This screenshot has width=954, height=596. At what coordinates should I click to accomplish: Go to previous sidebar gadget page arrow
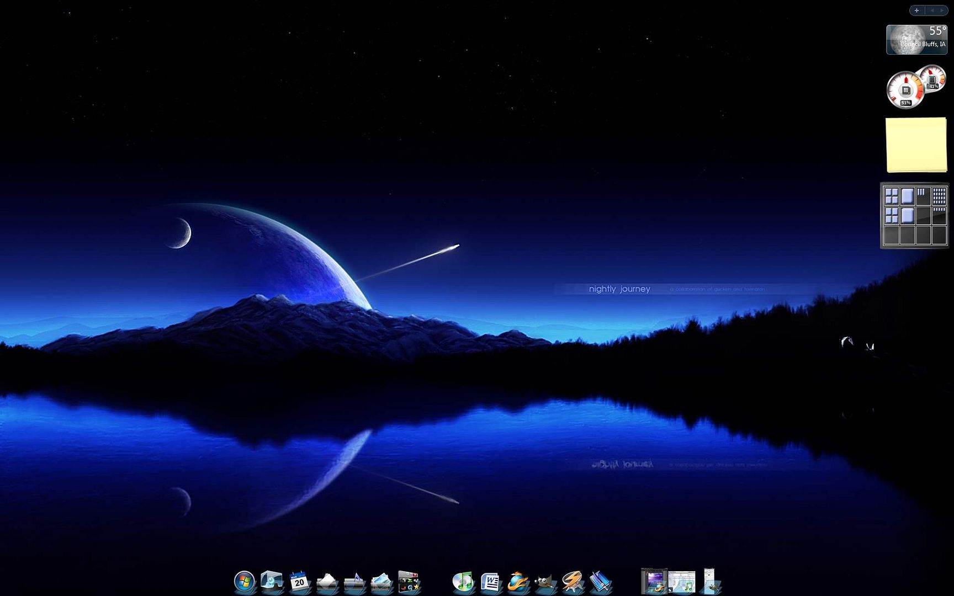(932, 10)
